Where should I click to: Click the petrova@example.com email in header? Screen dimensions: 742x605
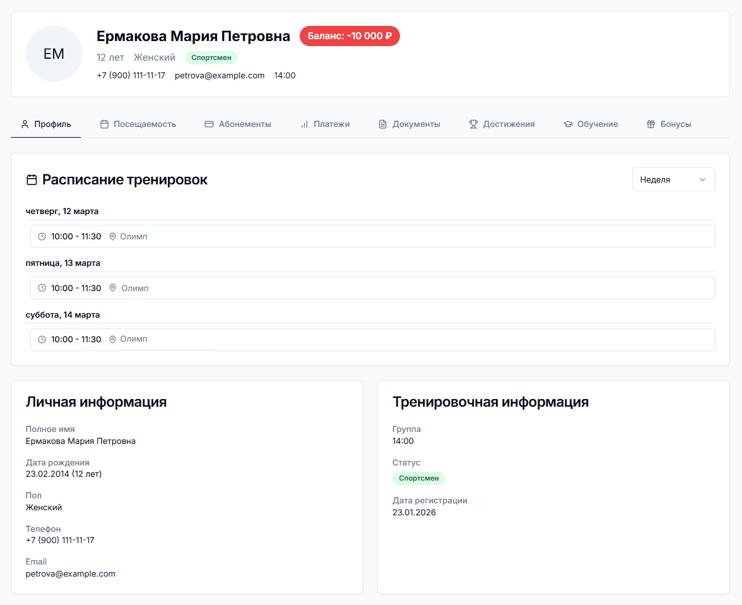click(220, 75)
